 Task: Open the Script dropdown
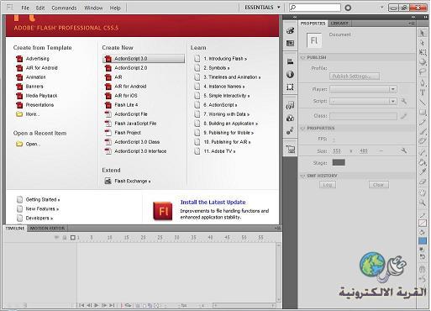(363, 101)
